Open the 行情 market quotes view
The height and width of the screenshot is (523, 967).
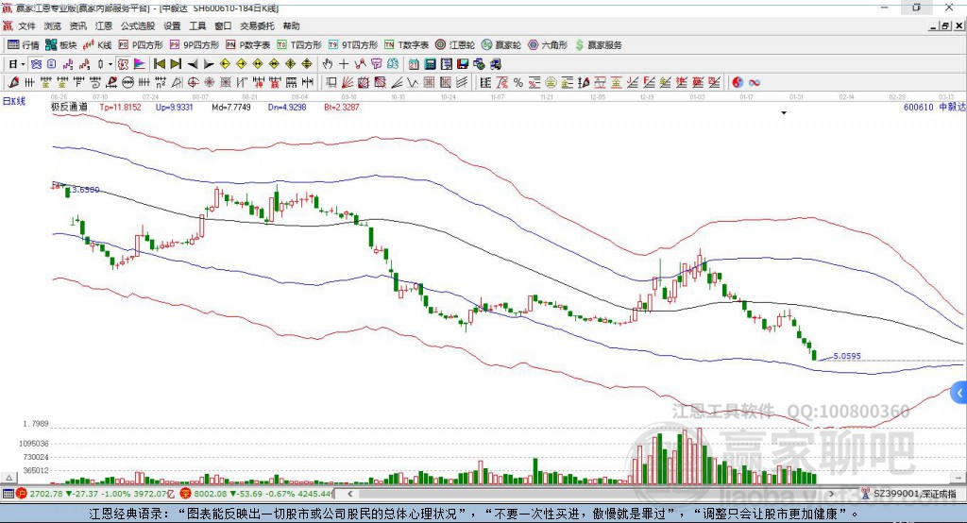(24, 45)
